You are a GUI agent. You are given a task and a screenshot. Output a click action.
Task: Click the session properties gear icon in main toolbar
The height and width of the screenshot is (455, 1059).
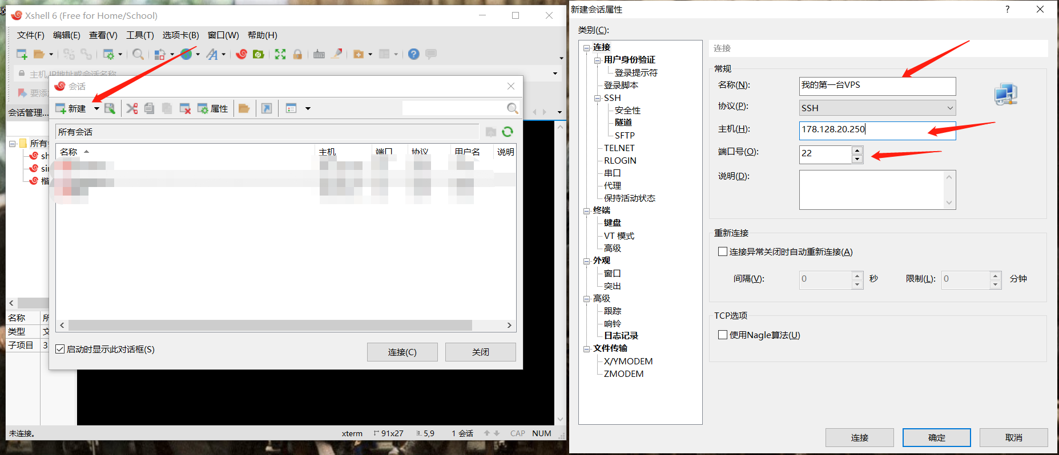point(108,54)
